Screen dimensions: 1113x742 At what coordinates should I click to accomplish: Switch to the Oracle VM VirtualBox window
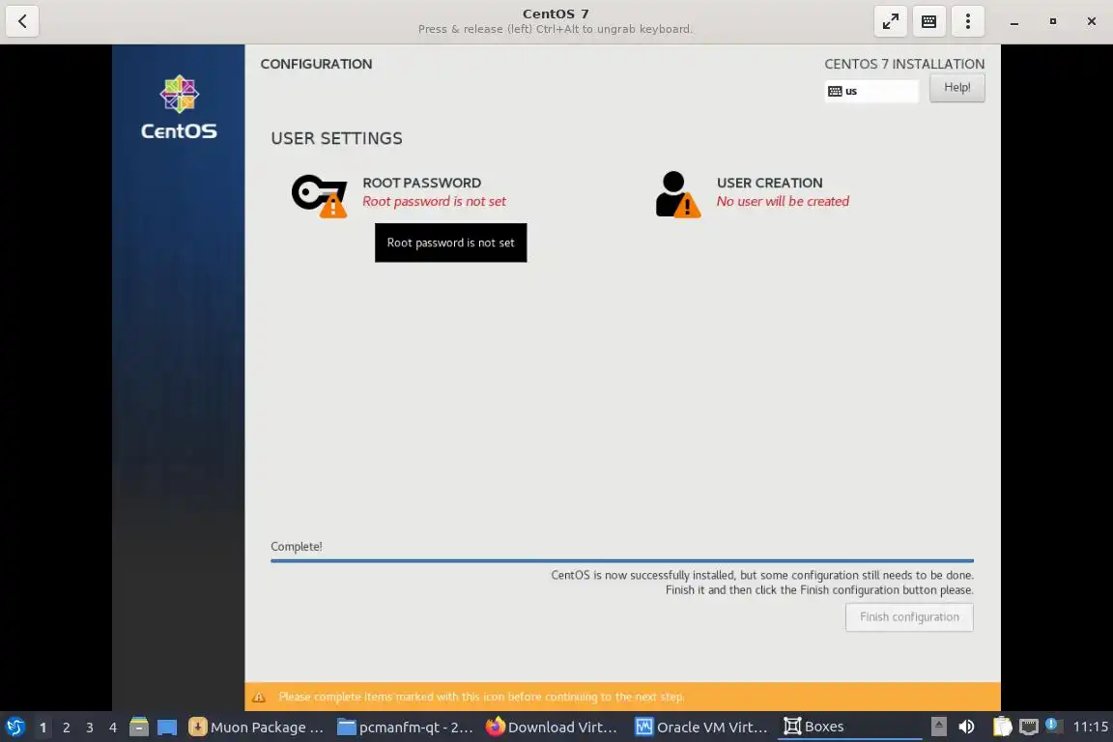pyautogui.click(x=701, y=727)
